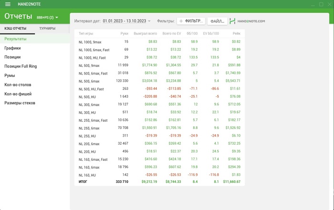334x210 pixels.
Task: Click the Hand2Note logo icon
Action: [232, 21]
